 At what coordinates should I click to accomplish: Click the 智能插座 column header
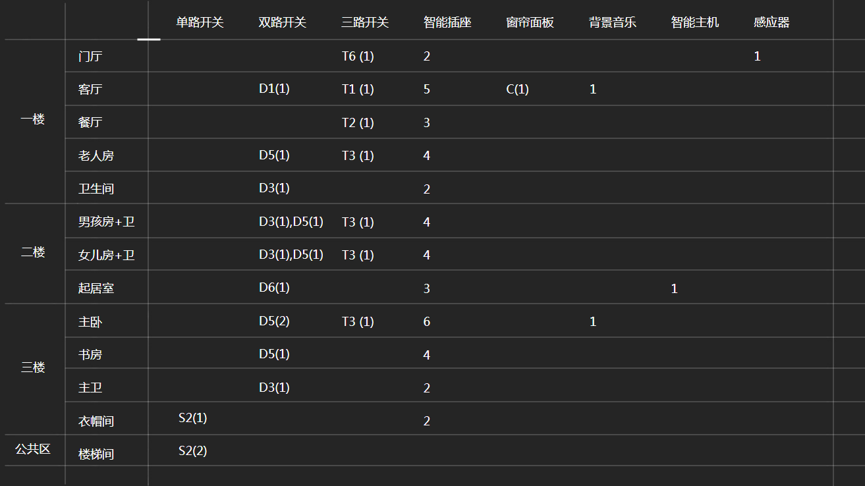(x=447, y=22)
